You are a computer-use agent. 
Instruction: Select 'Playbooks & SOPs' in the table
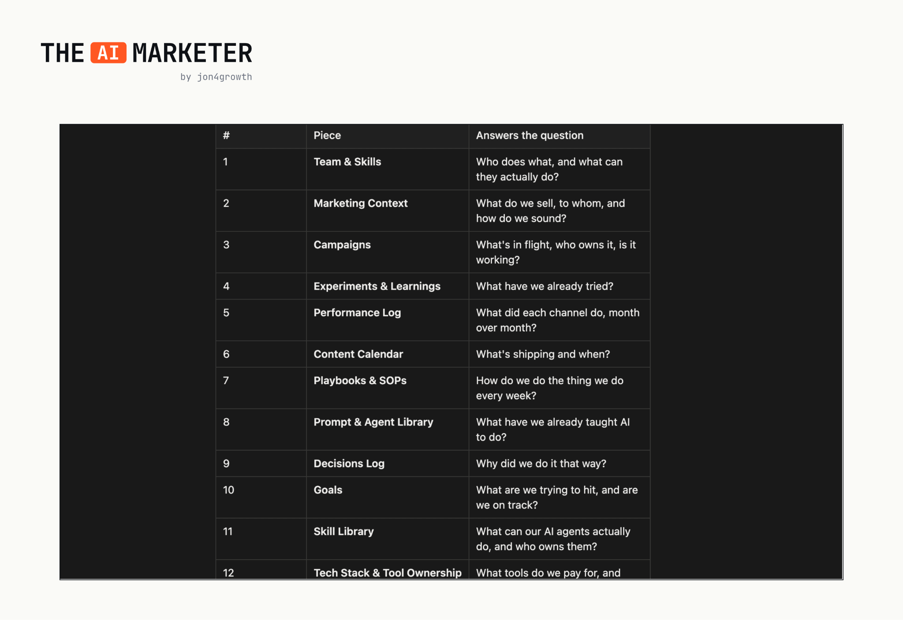360,381
